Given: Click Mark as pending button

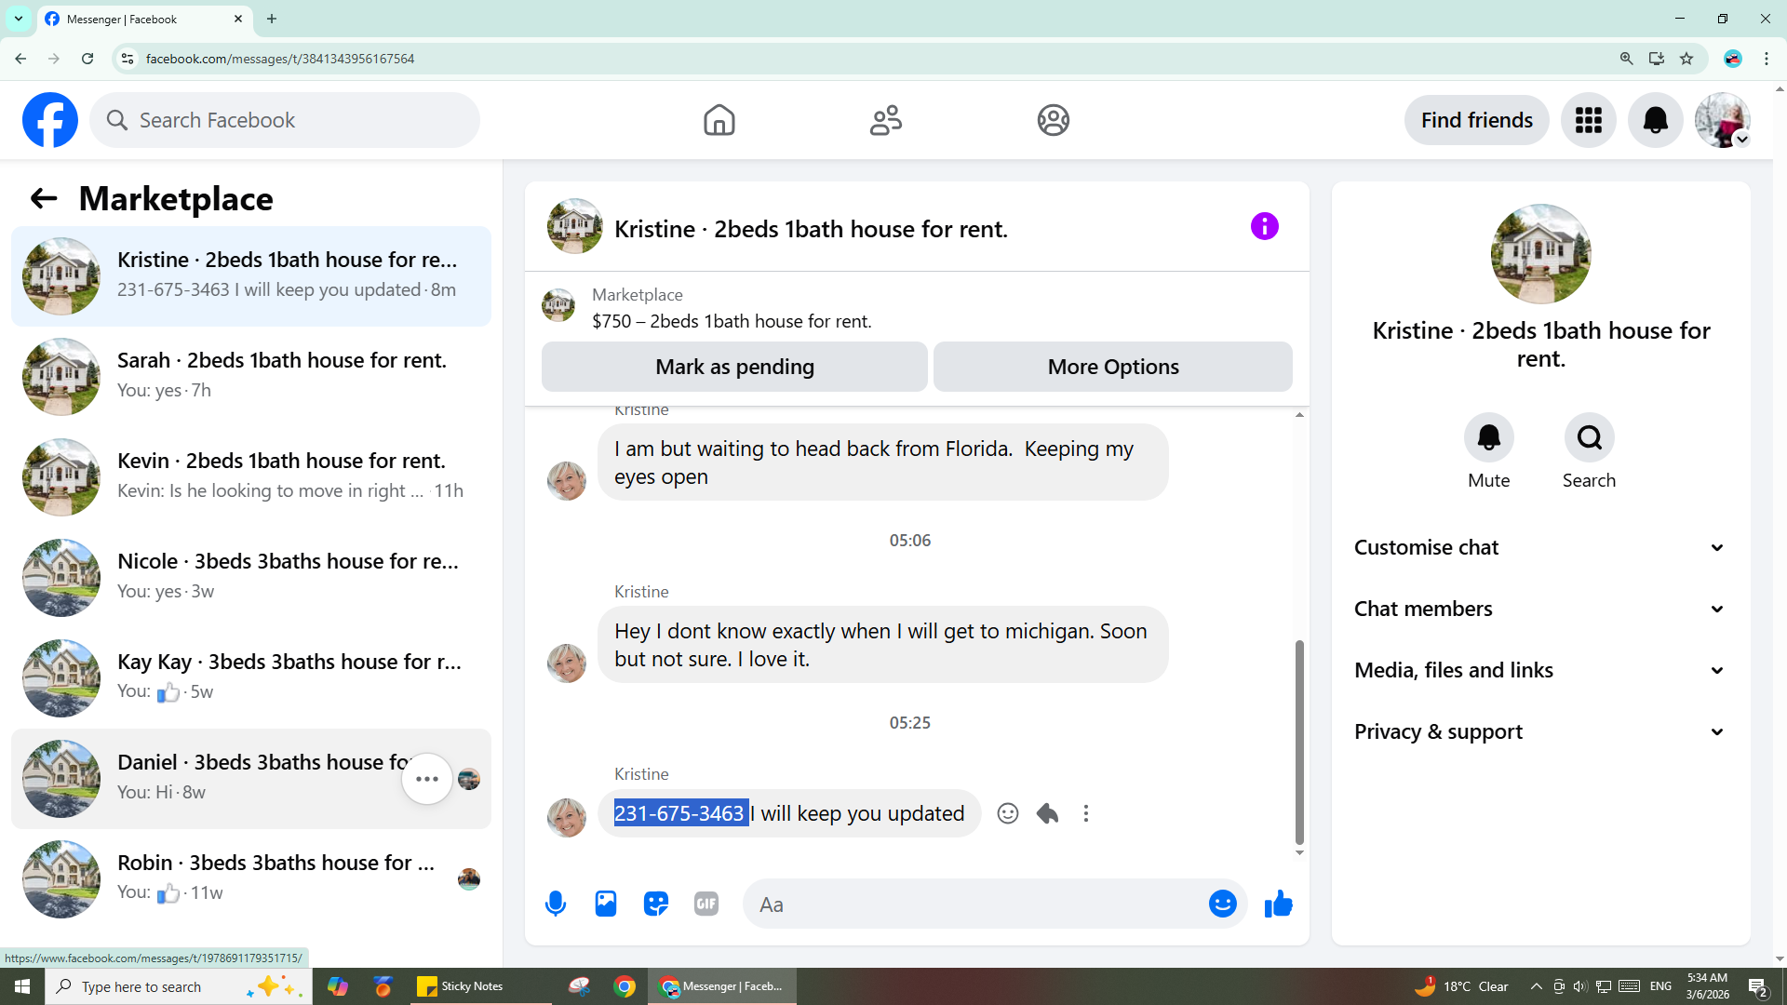Looking at the screenshot, I should coord(734,367).
